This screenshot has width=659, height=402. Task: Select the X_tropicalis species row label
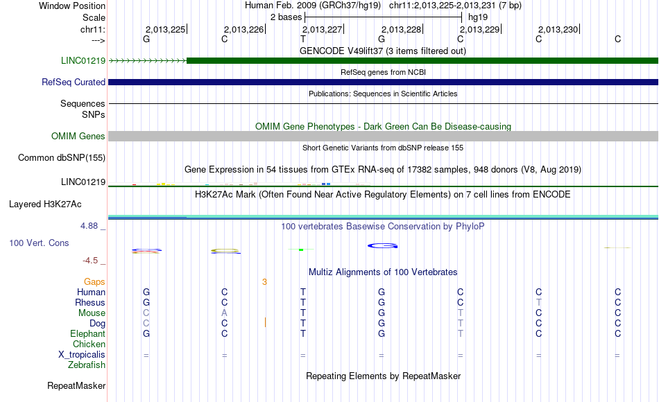point(82,355)
